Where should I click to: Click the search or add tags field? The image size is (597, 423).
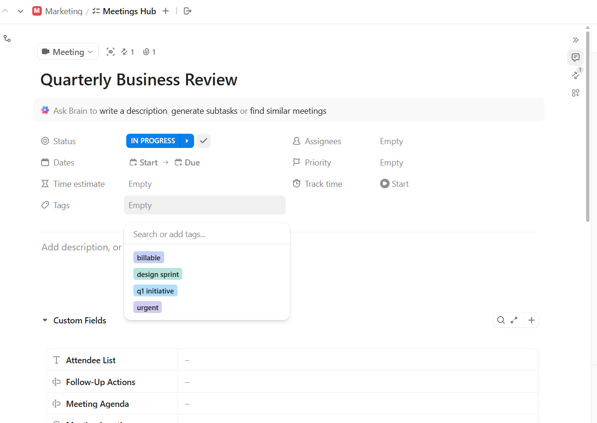206,233
